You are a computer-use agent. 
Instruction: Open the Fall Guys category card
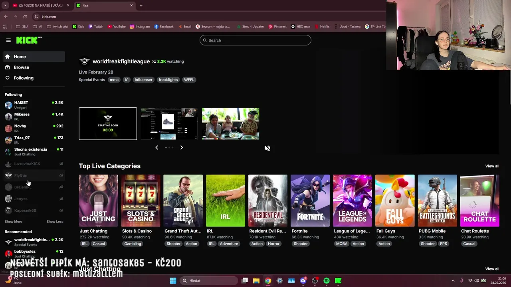[395, 201]
